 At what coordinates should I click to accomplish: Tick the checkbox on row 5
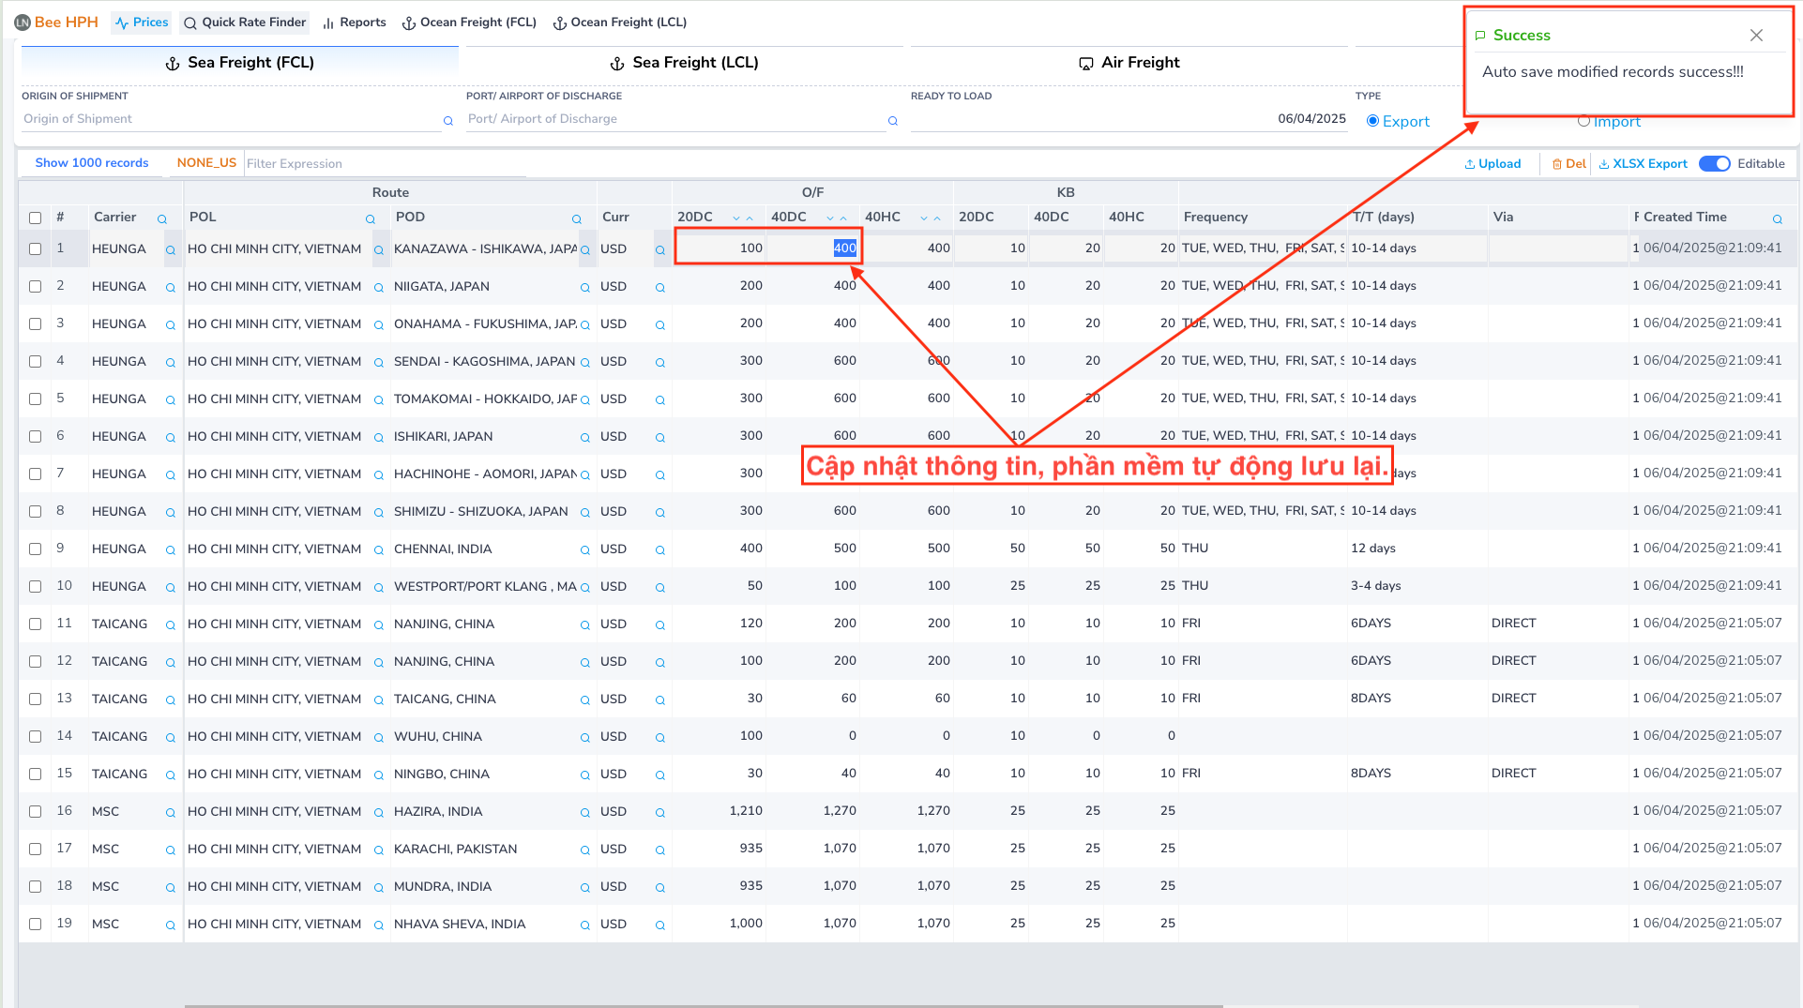tap(35, 399)
